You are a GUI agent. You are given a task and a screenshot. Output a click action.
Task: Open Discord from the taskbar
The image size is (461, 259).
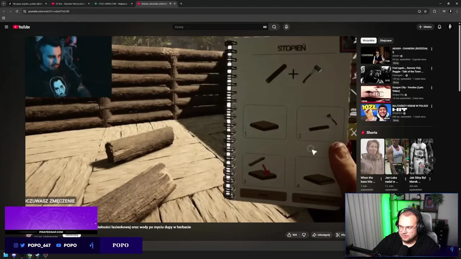(x=14, y=255)
